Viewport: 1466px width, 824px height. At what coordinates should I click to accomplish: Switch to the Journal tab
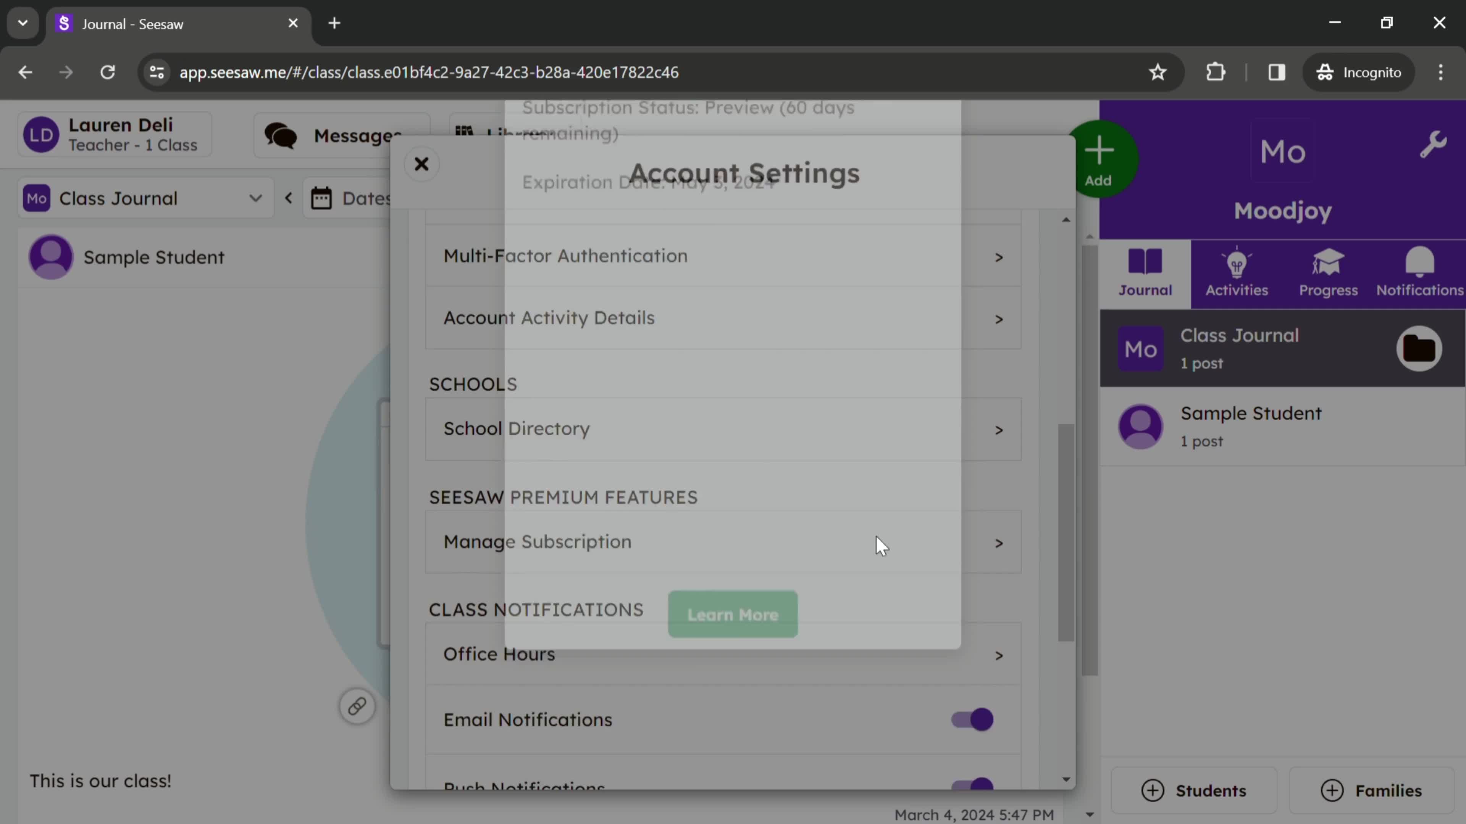coord(1145,274)
